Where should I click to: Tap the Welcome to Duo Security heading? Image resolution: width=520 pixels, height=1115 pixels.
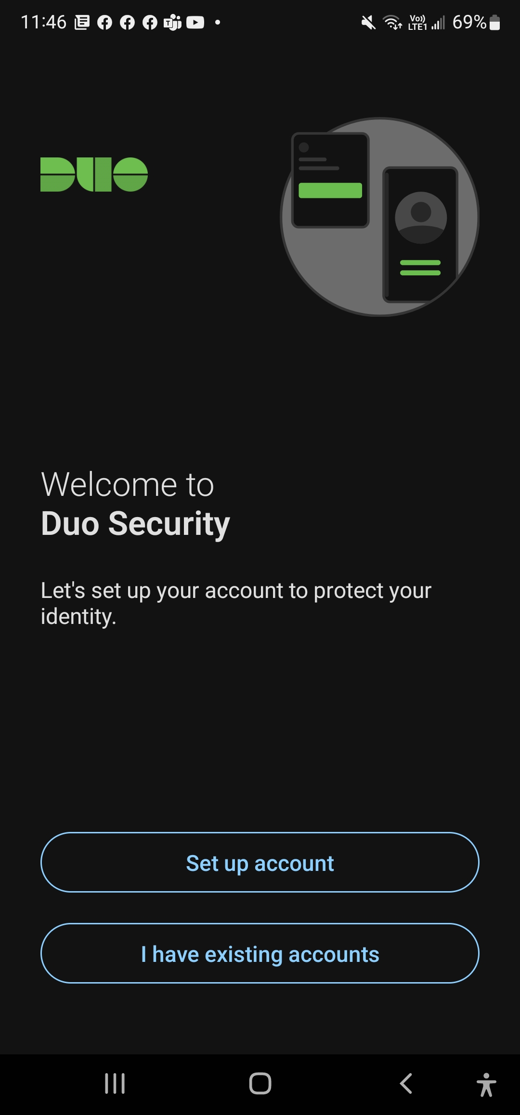point(135,504)
